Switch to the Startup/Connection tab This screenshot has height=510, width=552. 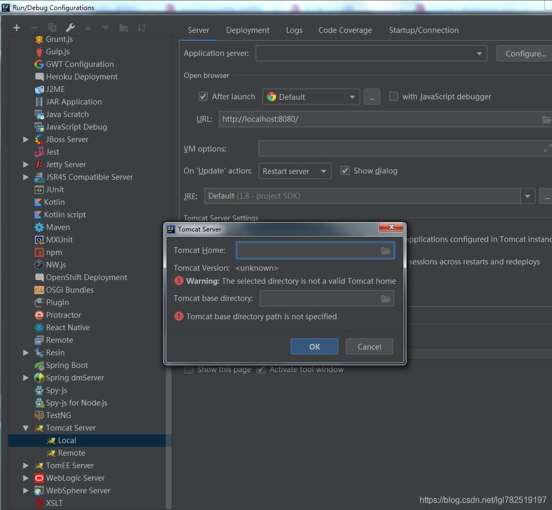pyautogui.click(x=424, y=30)
